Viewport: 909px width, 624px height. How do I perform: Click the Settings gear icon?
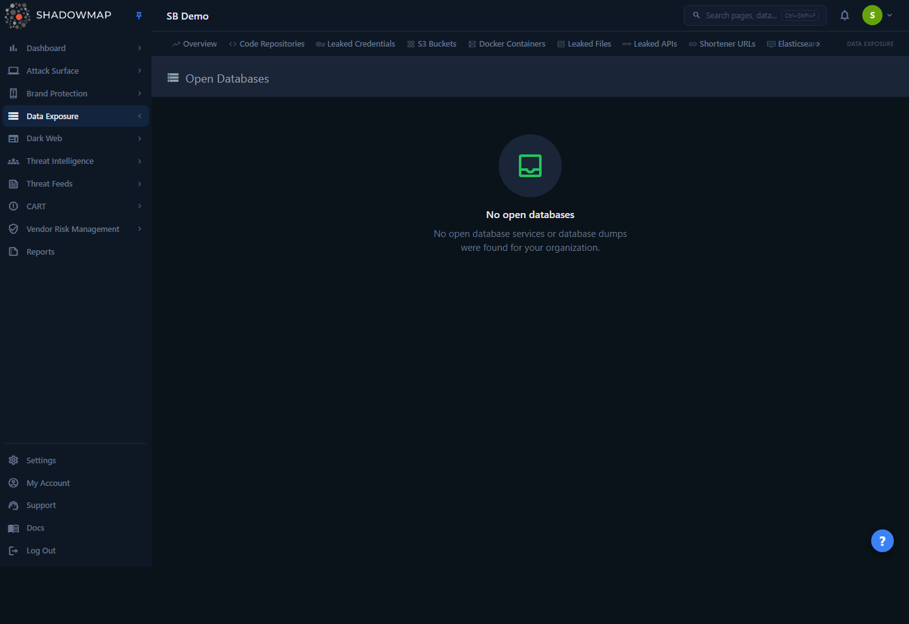click(13, 460)
